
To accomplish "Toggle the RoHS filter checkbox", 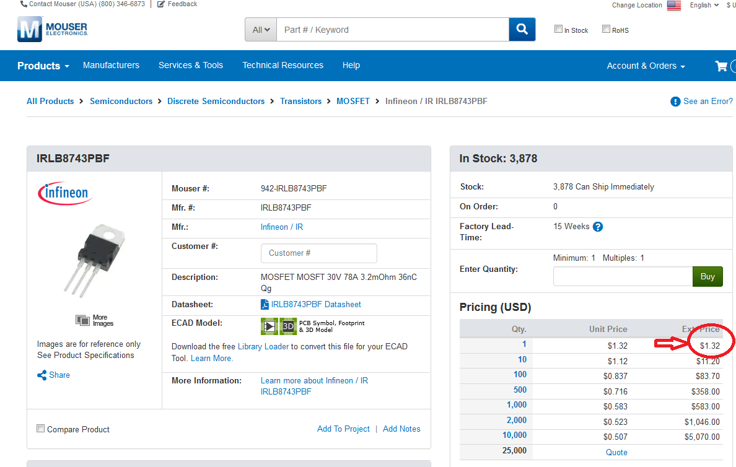I will click(606, 29).
